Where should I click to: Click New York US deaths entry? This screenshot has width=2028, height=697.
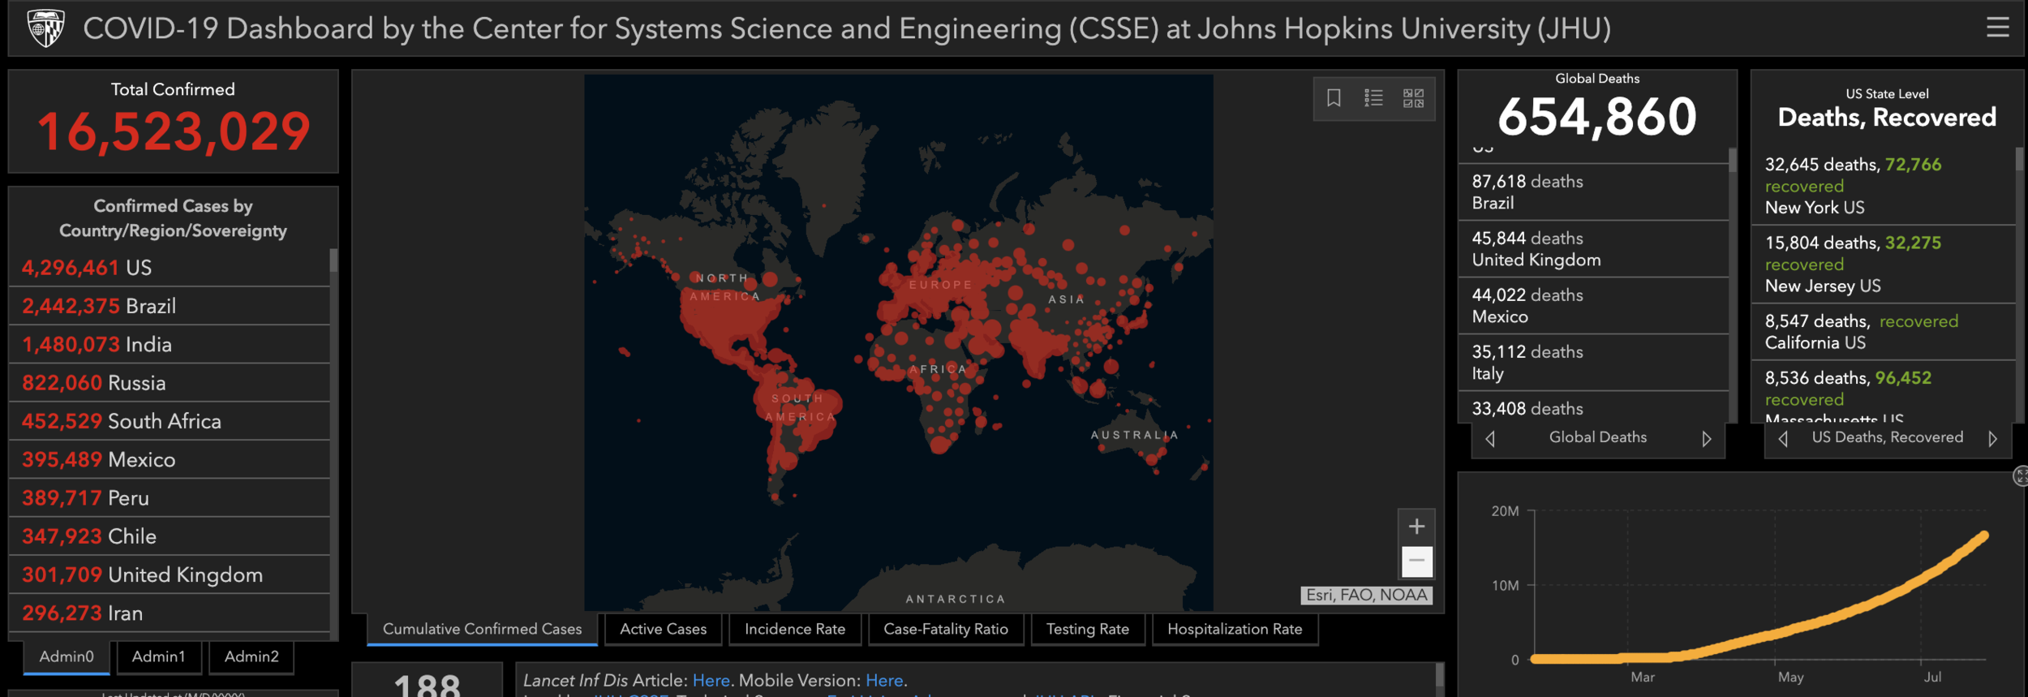tap(1884, 186)
